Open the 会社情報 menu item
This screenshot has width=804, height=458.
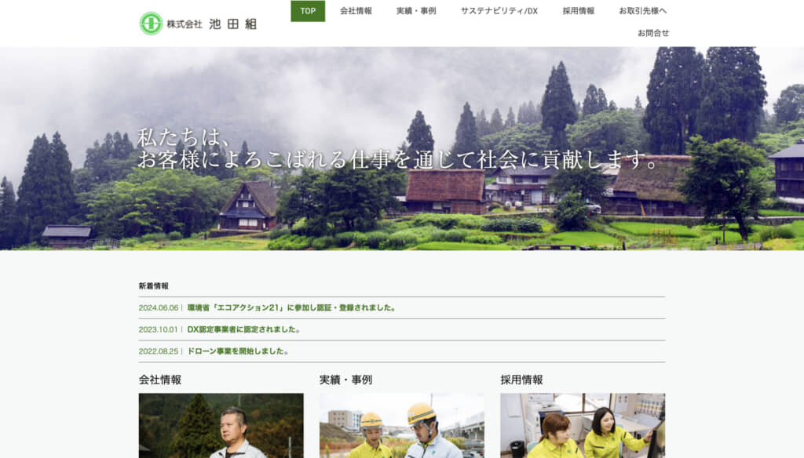click(x=356, y=11)
